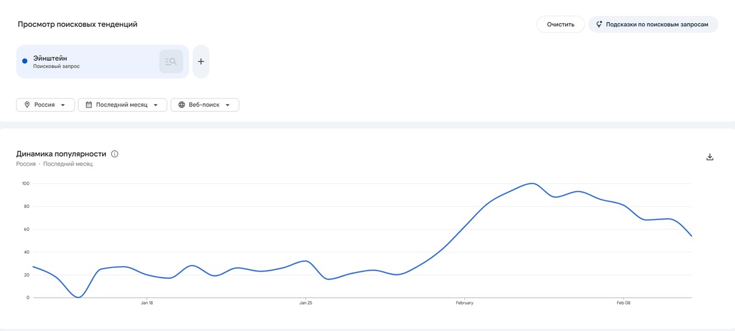The height and width of the screenshot is (331, 735).
Task: Click the February axis label
Action: click(464, 303)
